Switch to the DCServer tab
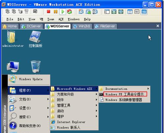 [31, 26]
